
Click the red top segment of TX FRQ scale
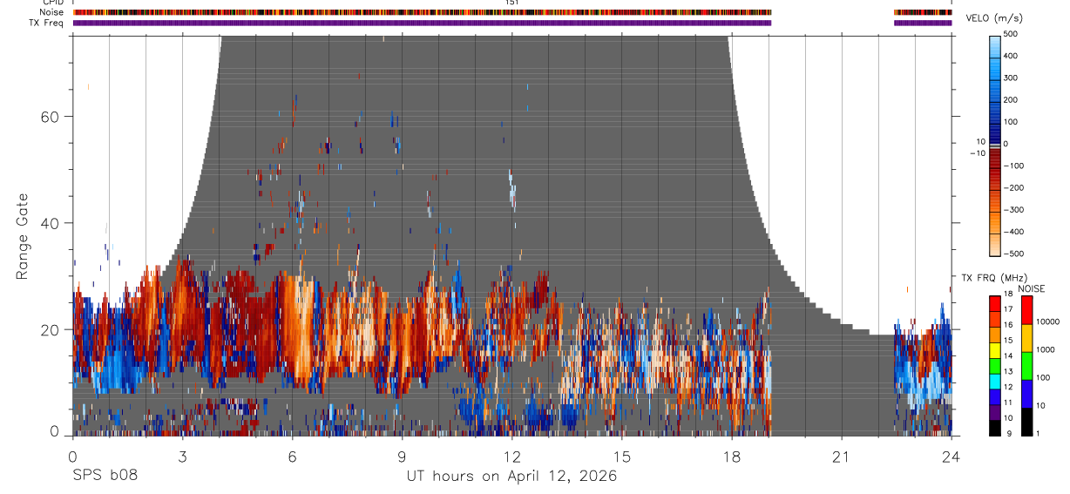point(995,304)
